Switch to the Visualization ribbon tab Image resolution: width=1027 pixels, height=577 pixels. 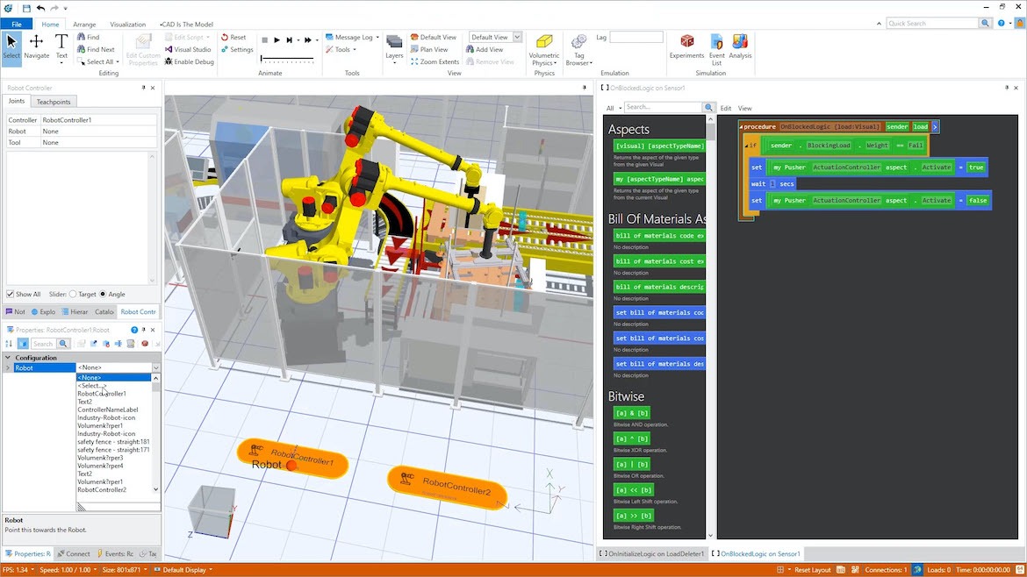(128, 25)
